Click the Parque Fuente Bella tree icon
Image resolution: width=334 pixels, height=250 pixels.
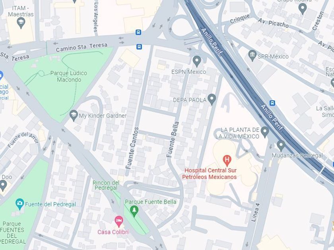[x=134, y=211]
